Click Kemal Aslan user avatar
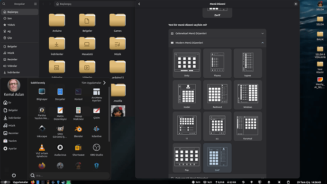The width and height of the screenshot is (327, 184). click(14, 85)
